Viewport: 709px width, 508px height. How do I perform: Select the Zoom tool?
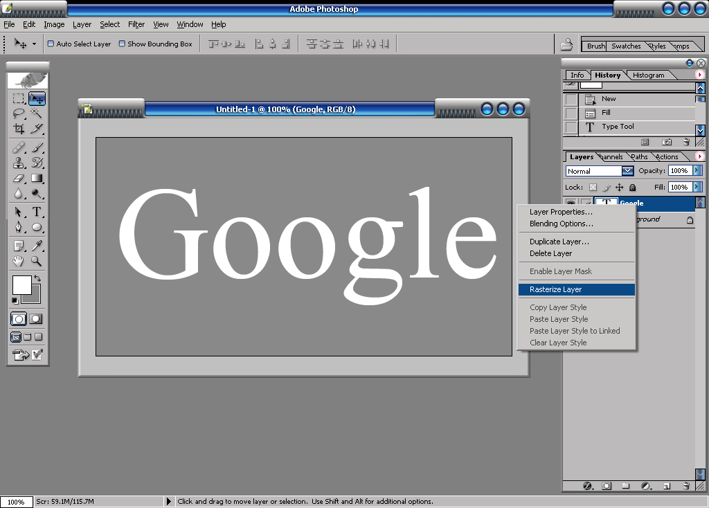click(37, 261)
